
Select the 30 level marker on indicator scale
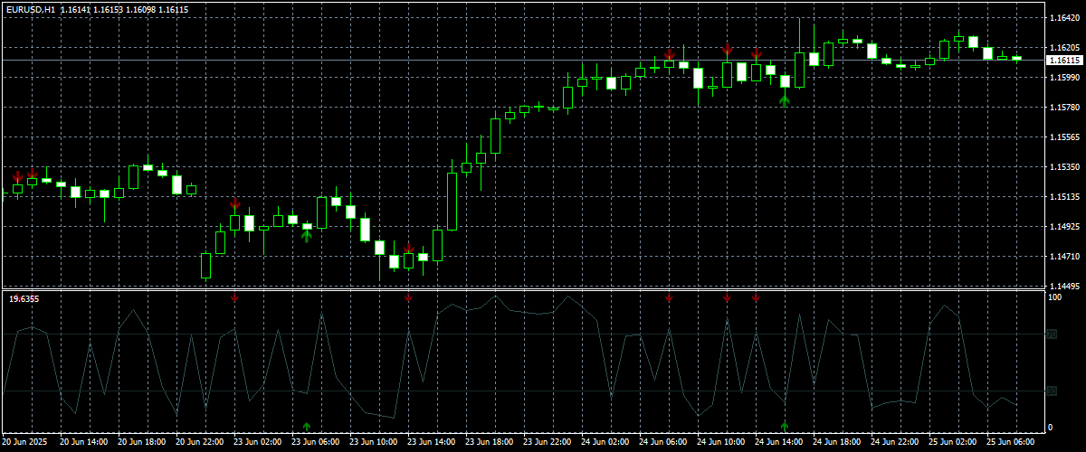tap(1052, 391)
